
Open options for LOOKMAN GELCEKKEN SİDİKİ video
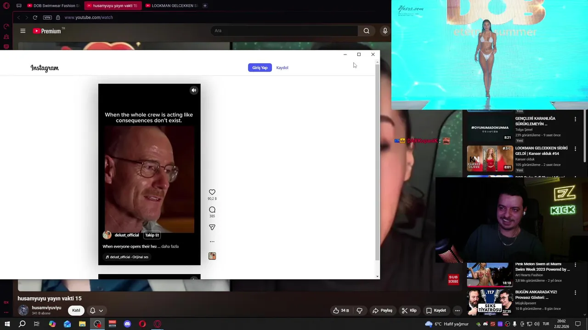pos(575,149)
